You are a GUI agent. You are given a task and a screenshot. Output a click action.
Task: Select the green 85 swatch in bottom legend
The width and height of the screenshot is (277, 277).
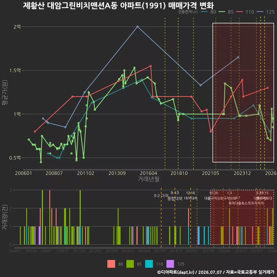coord(130,264)
